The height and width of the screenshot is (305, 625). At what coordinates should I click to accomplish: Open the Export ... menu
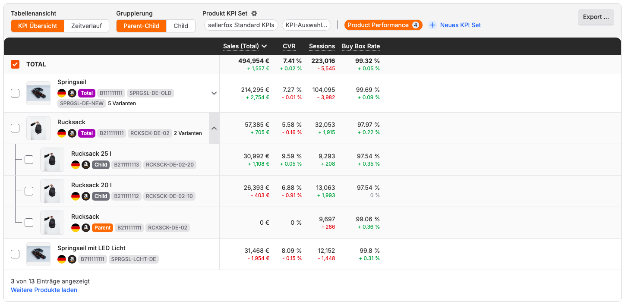click(x=596, y=17)
